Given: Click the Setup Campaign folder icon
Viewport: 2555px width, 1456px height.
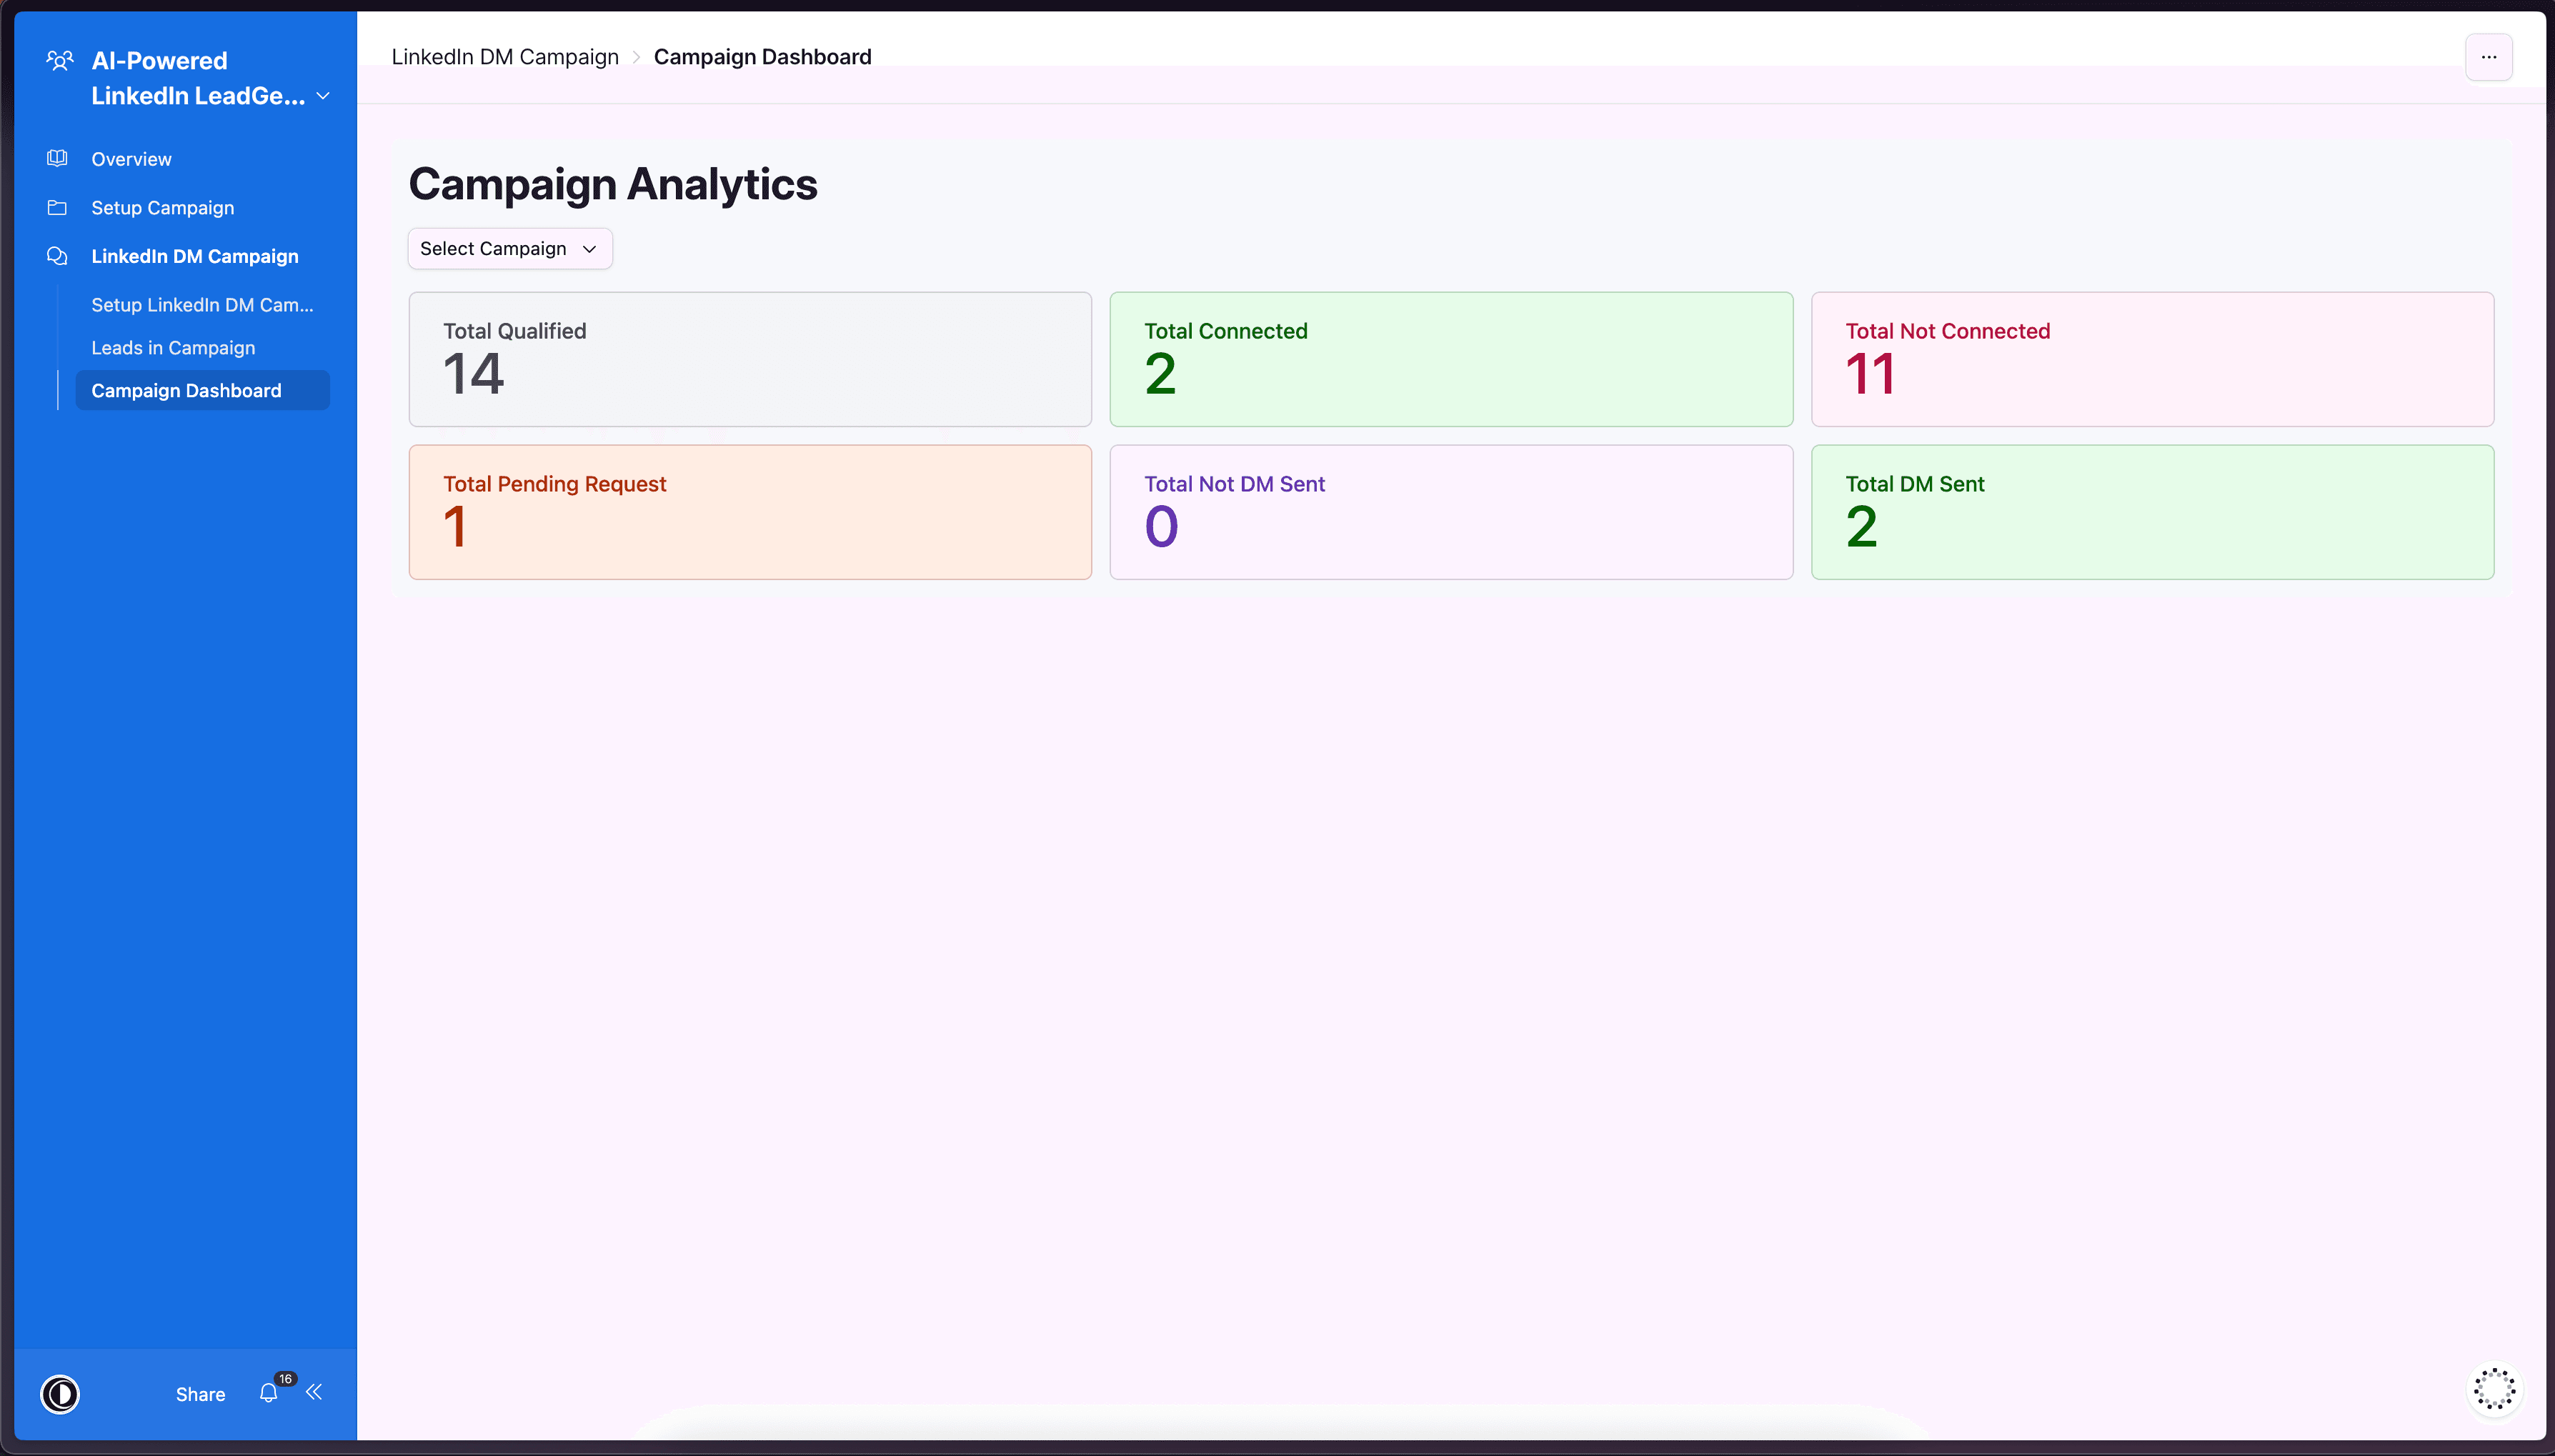Looking at the screenshot, I should coord(57,207).
